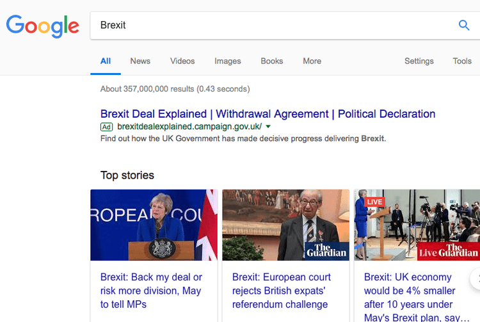Open the 'Back my deal' May story
Viewport: 480px width, 322px height.
(151, 291)
